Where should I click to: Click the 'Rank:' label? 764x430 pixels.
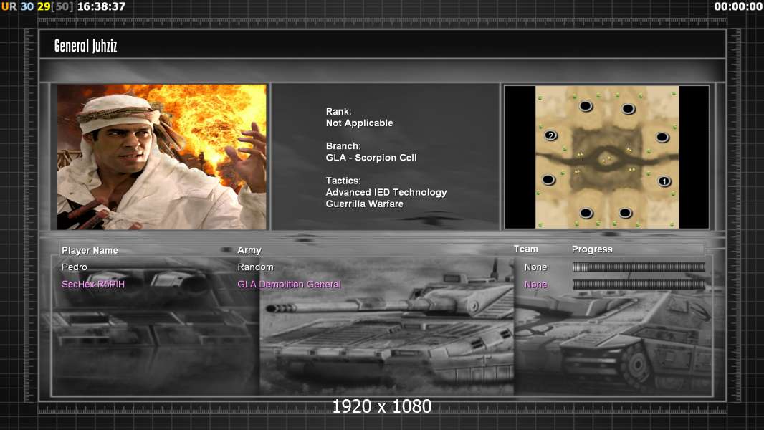[338, 112]
